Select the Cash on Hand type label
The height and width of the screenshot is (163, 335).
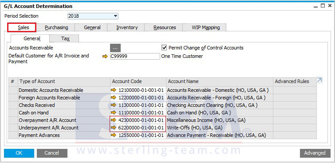pyautogui.click(x=34, y=113)
